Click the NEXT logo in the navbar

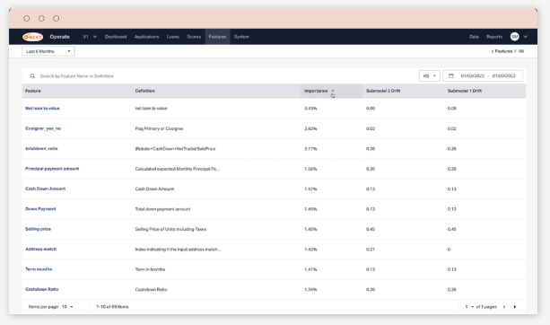[32, 37]
